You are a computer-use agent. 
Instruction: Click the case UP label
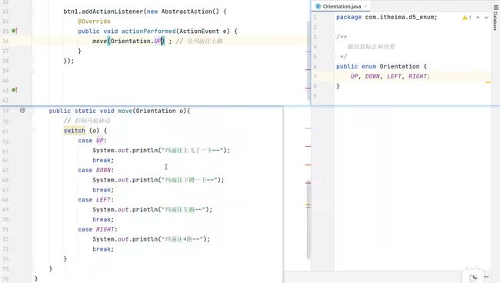point(92,141)
